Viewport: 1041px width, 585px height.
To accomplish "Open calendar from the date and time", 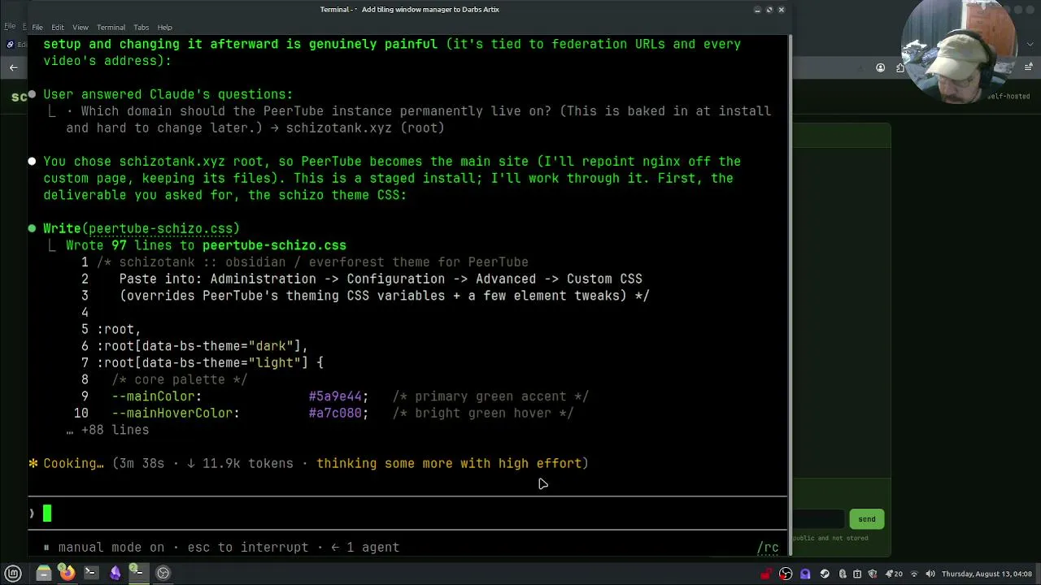I will (987, 574).
